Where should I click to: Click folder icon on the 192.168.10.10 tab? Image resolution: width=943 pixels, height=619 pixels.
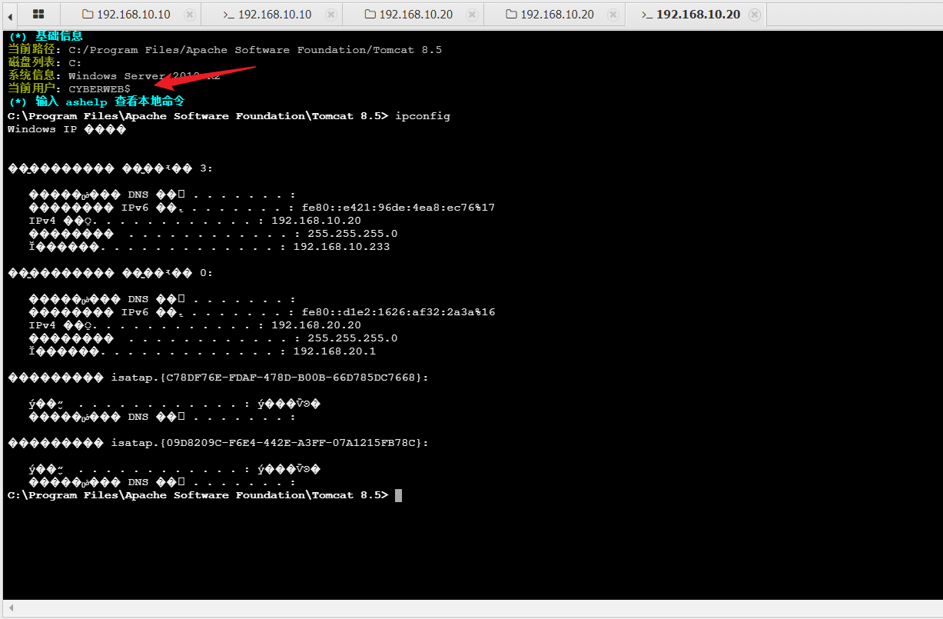pos(87,15)
